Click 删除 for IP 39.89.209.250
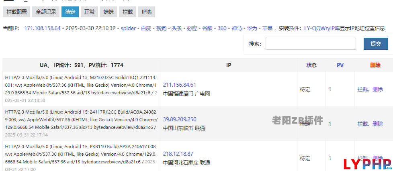393x171 pixels. click(378, 124)
